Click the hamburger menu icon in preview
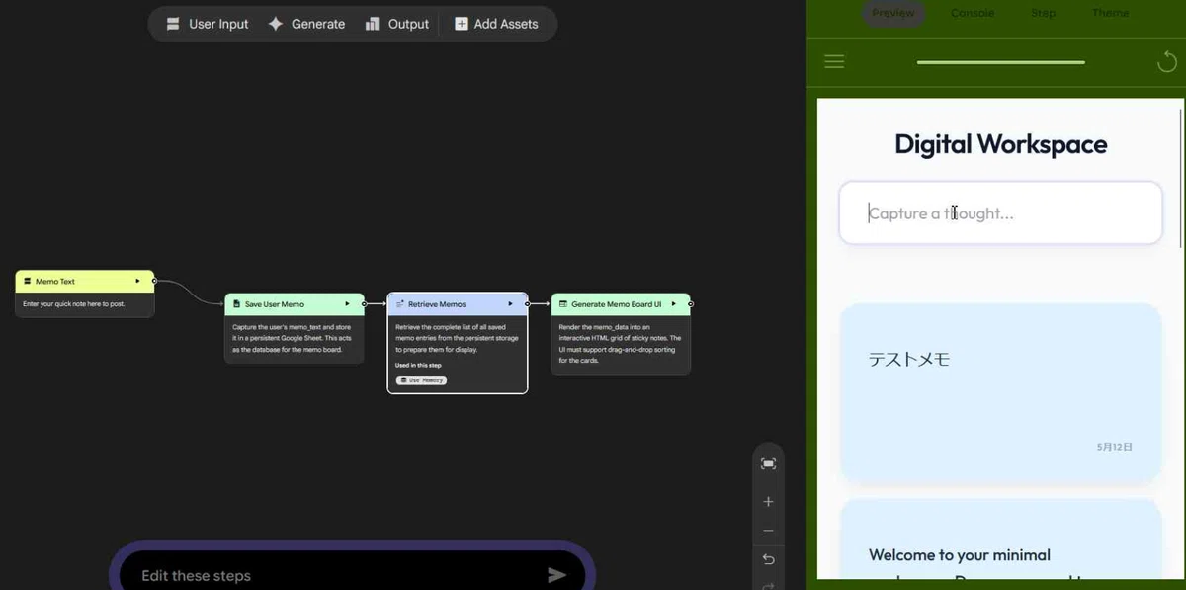1186x590 pixels. (834, 62)
